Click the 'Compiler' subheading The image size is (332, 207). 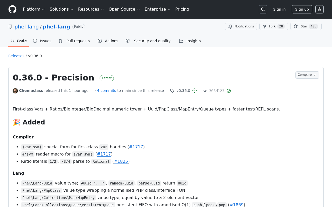pos(23,137)
